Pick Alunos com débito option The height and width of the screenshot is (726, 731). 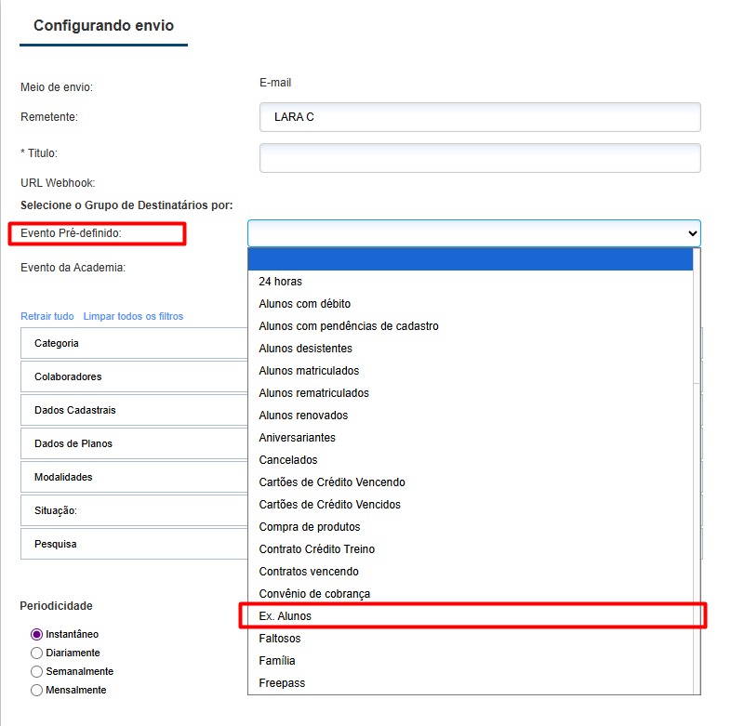click(305, 304)
